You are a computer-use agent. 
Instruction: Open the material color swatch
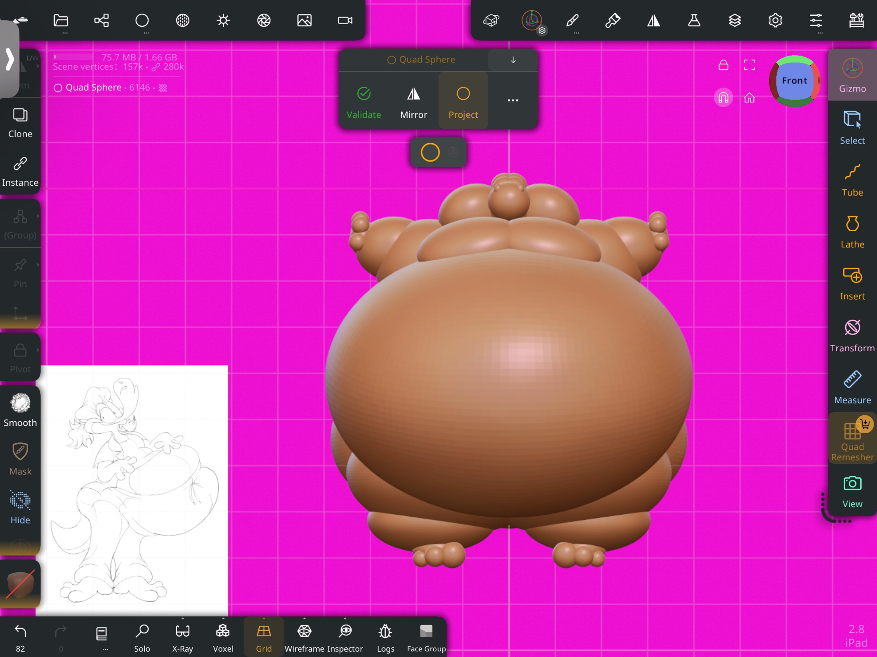click(20, 585)
